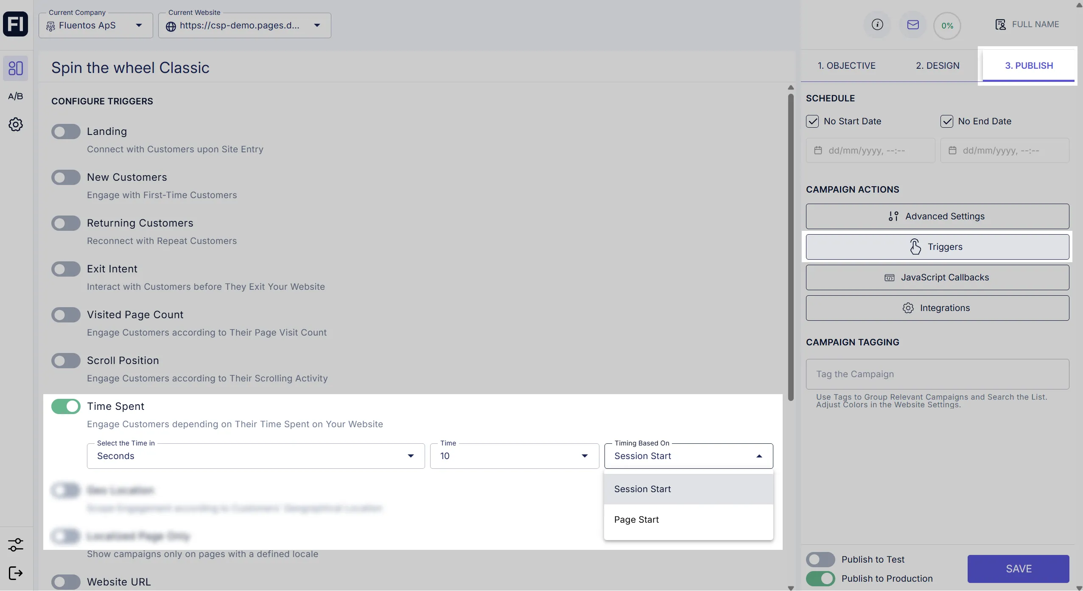Click the sliders icon in bottom sidebar
1083x591 pixels.
pos(16,545)
